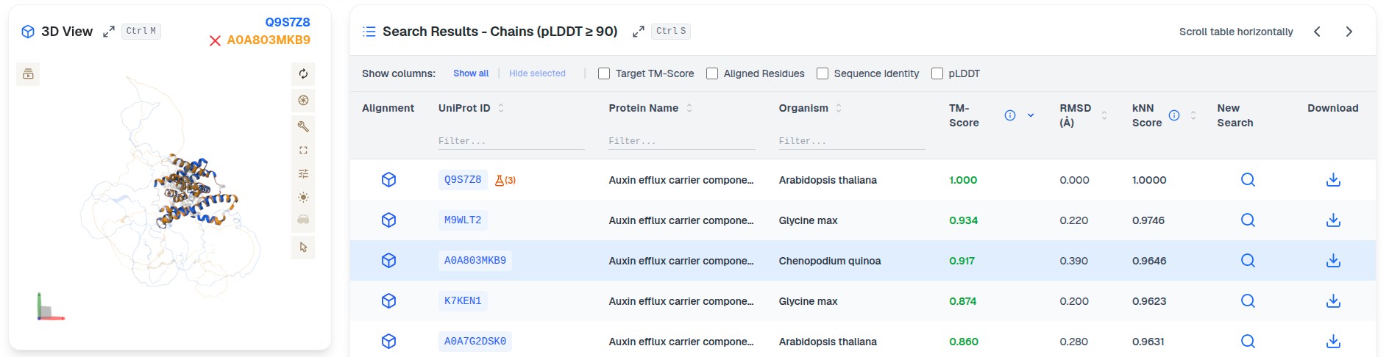
Task: Open the sliders controls icon in 3D viewer
Action: tap(303, 173)
